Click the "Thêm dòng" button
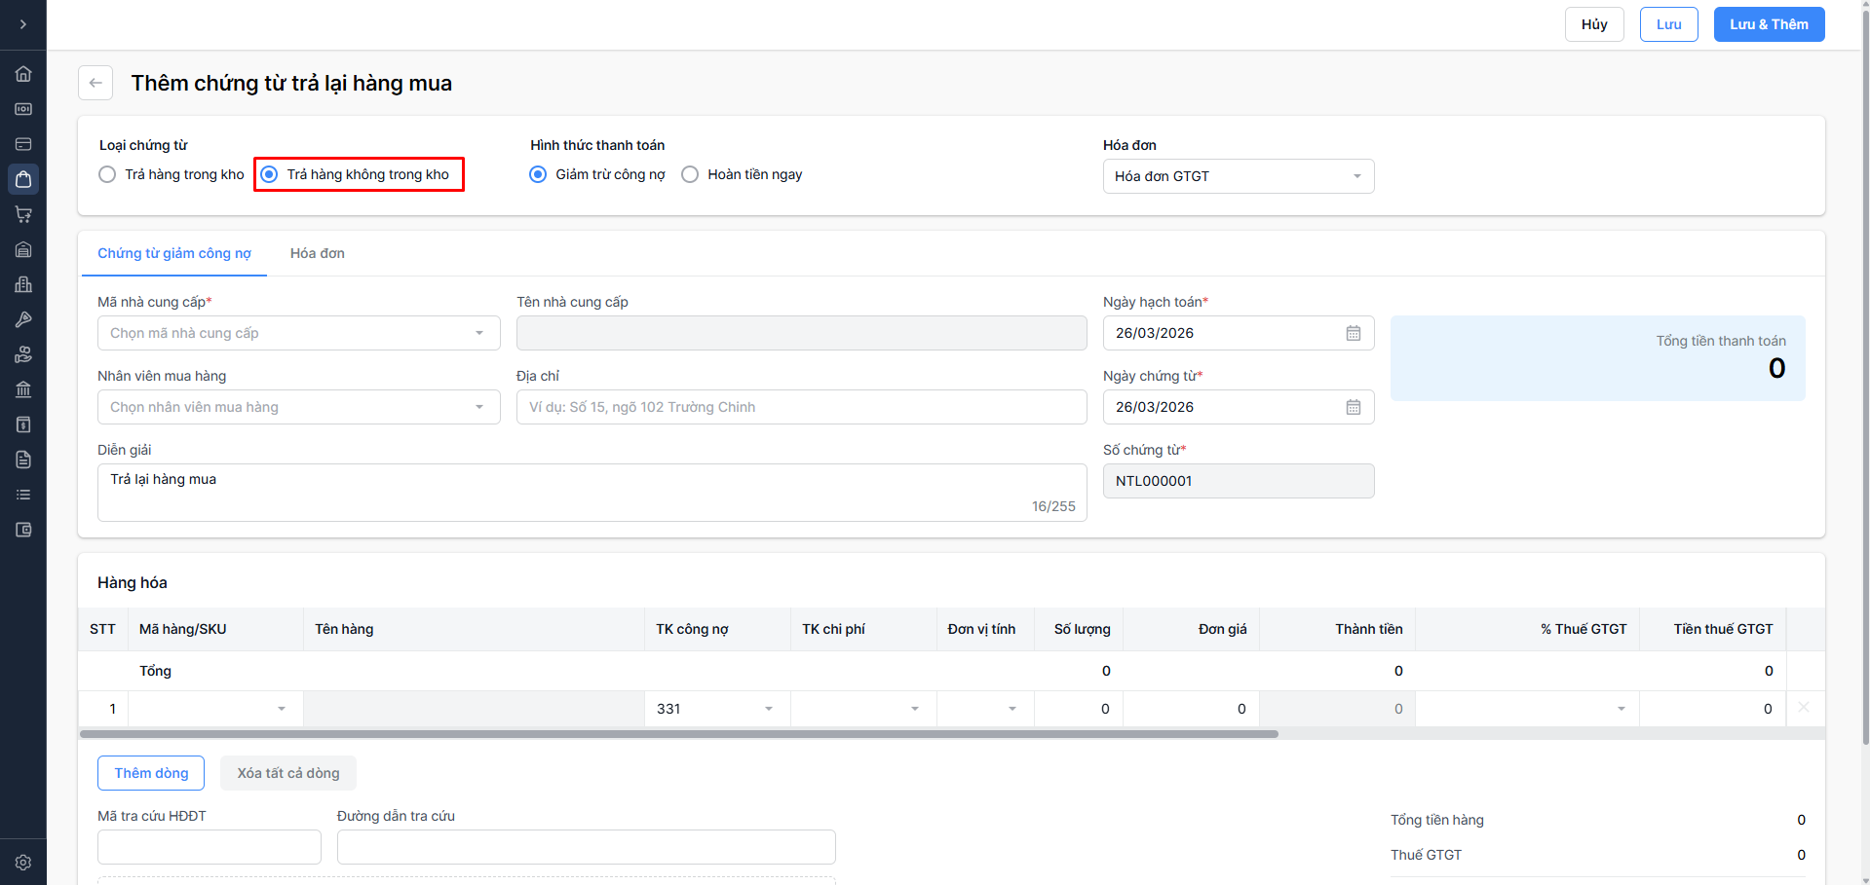 click(x=151, y=773)
